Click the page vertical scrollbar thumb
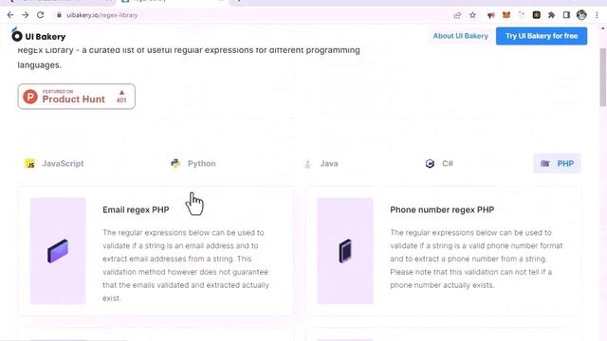This screenshot has width=607, height=341. pyautogui.click(x=603, y=78)
